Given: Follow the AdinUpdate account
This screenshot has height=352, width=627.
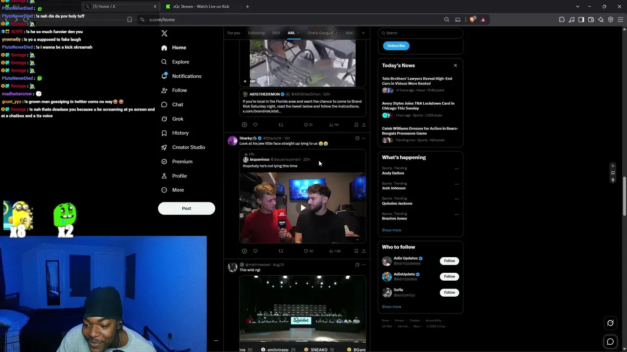Looking at the screenshot, I should click(449, 277).
